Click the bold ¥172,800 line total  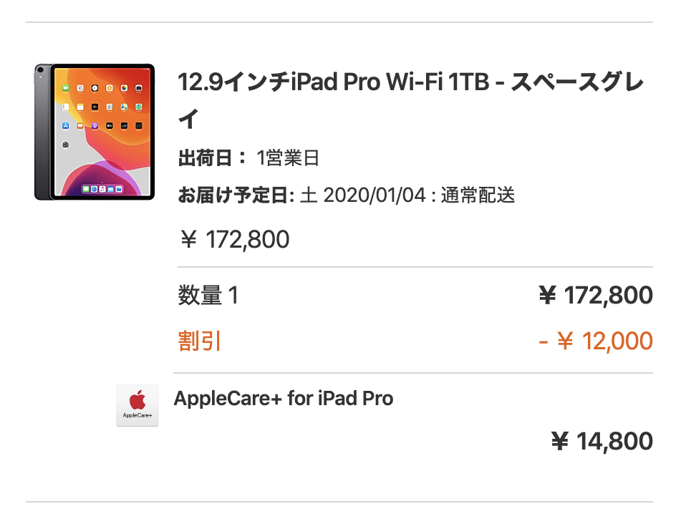click(596, 295)
